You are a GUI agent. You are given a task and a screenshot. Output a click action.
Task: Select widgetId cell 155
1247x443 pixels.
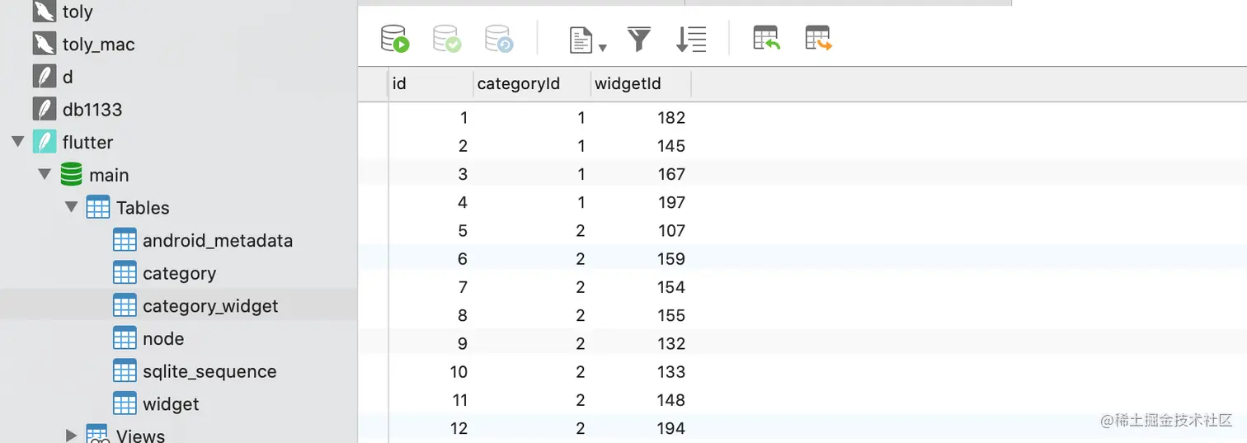coord(671,315)
